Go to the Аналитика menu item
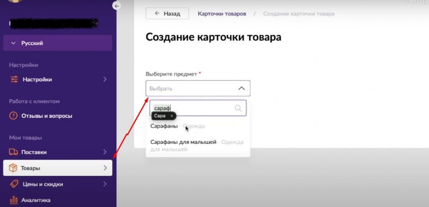The image size is (429, 207). [36, 200]
